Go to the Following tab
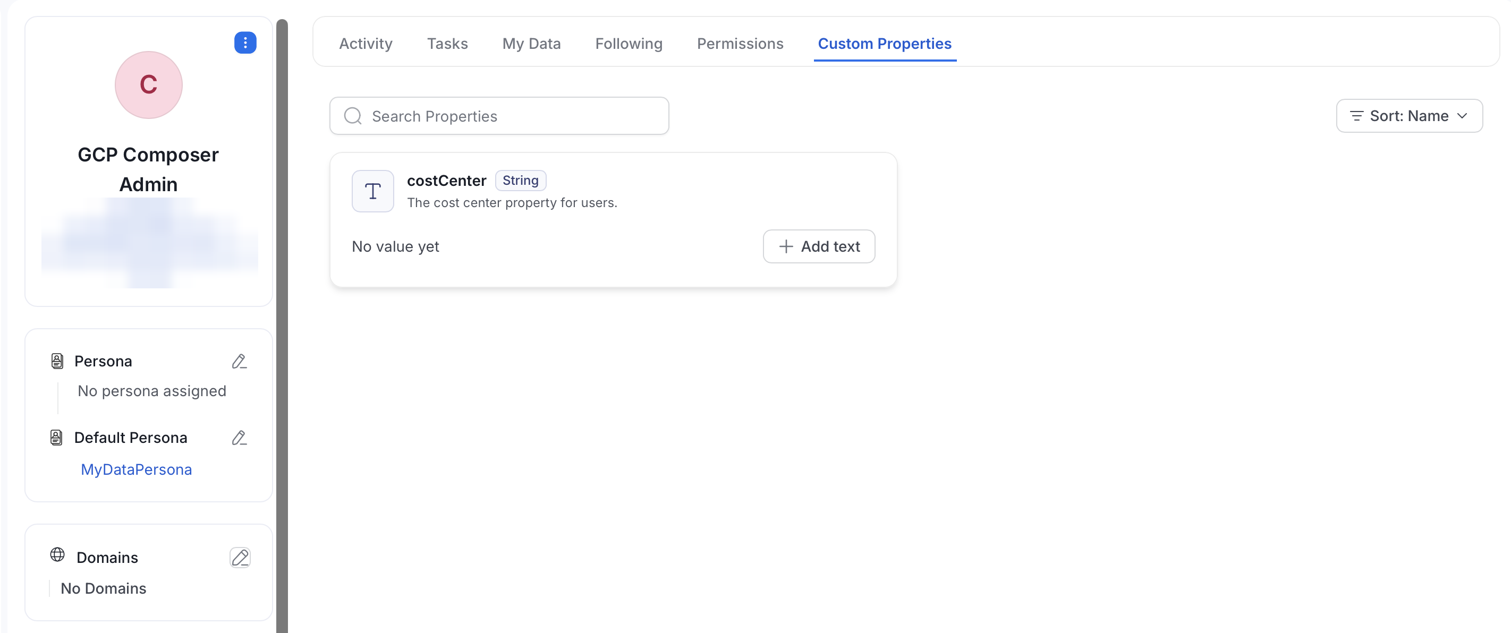1511x633 pixels. (x=629, y=44)
